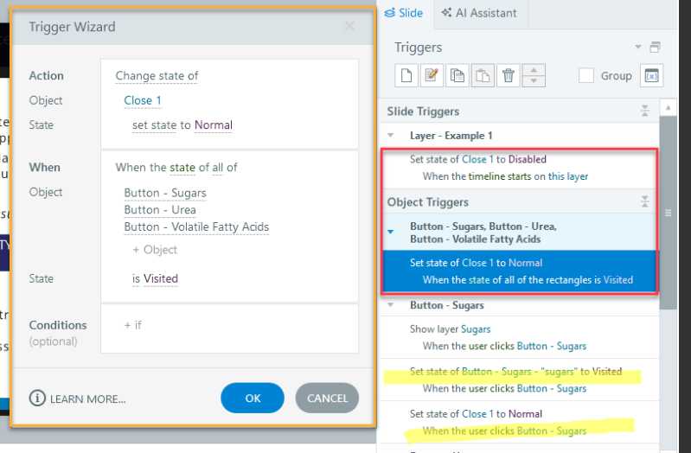Confirm the trigger with OK
Viewport: 691px width, 453px height.
point(253,399)
